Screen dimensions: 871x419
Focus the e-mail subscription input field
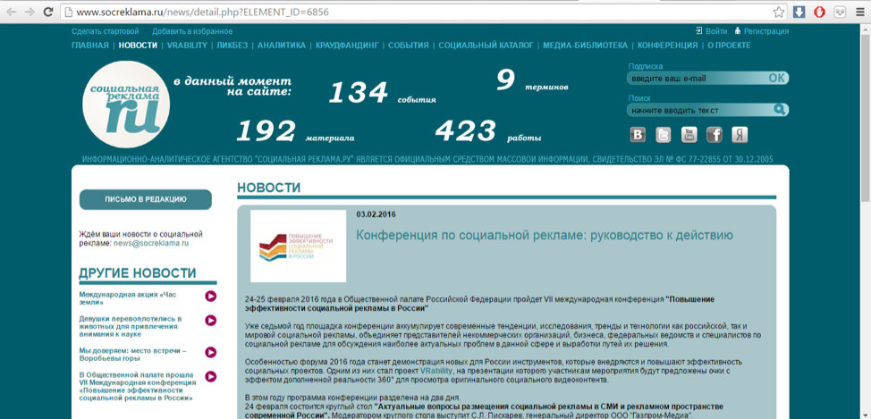(x=697, y=79)
